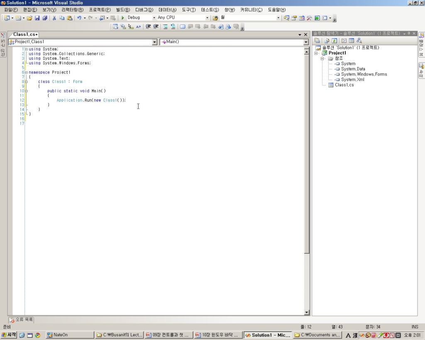The image size is (425, 340).
Task: Open the Object Browser toolbar icon
Action: tap(302, 18)
